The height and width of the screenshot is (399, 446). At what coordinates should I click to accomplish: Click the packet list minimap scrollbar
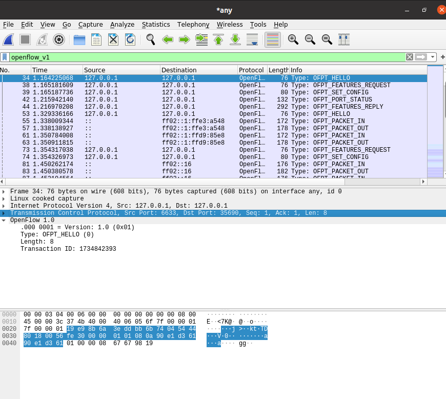tap(435, 123)
